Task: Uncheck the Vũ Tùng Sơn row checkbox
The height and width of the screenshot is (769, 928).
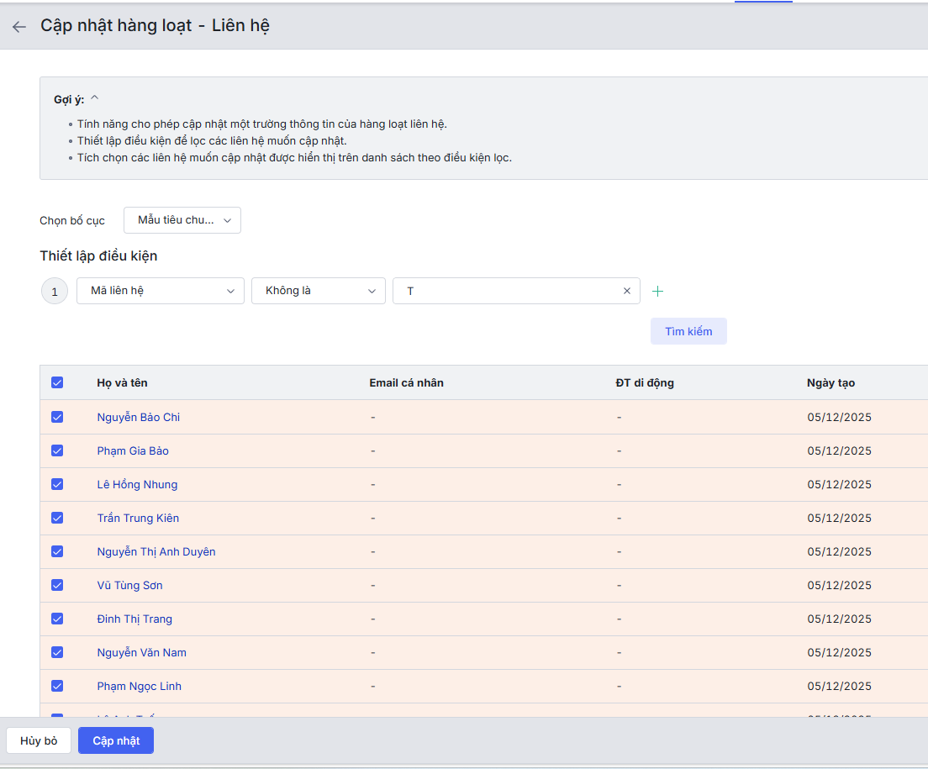Action: (57, 585)
